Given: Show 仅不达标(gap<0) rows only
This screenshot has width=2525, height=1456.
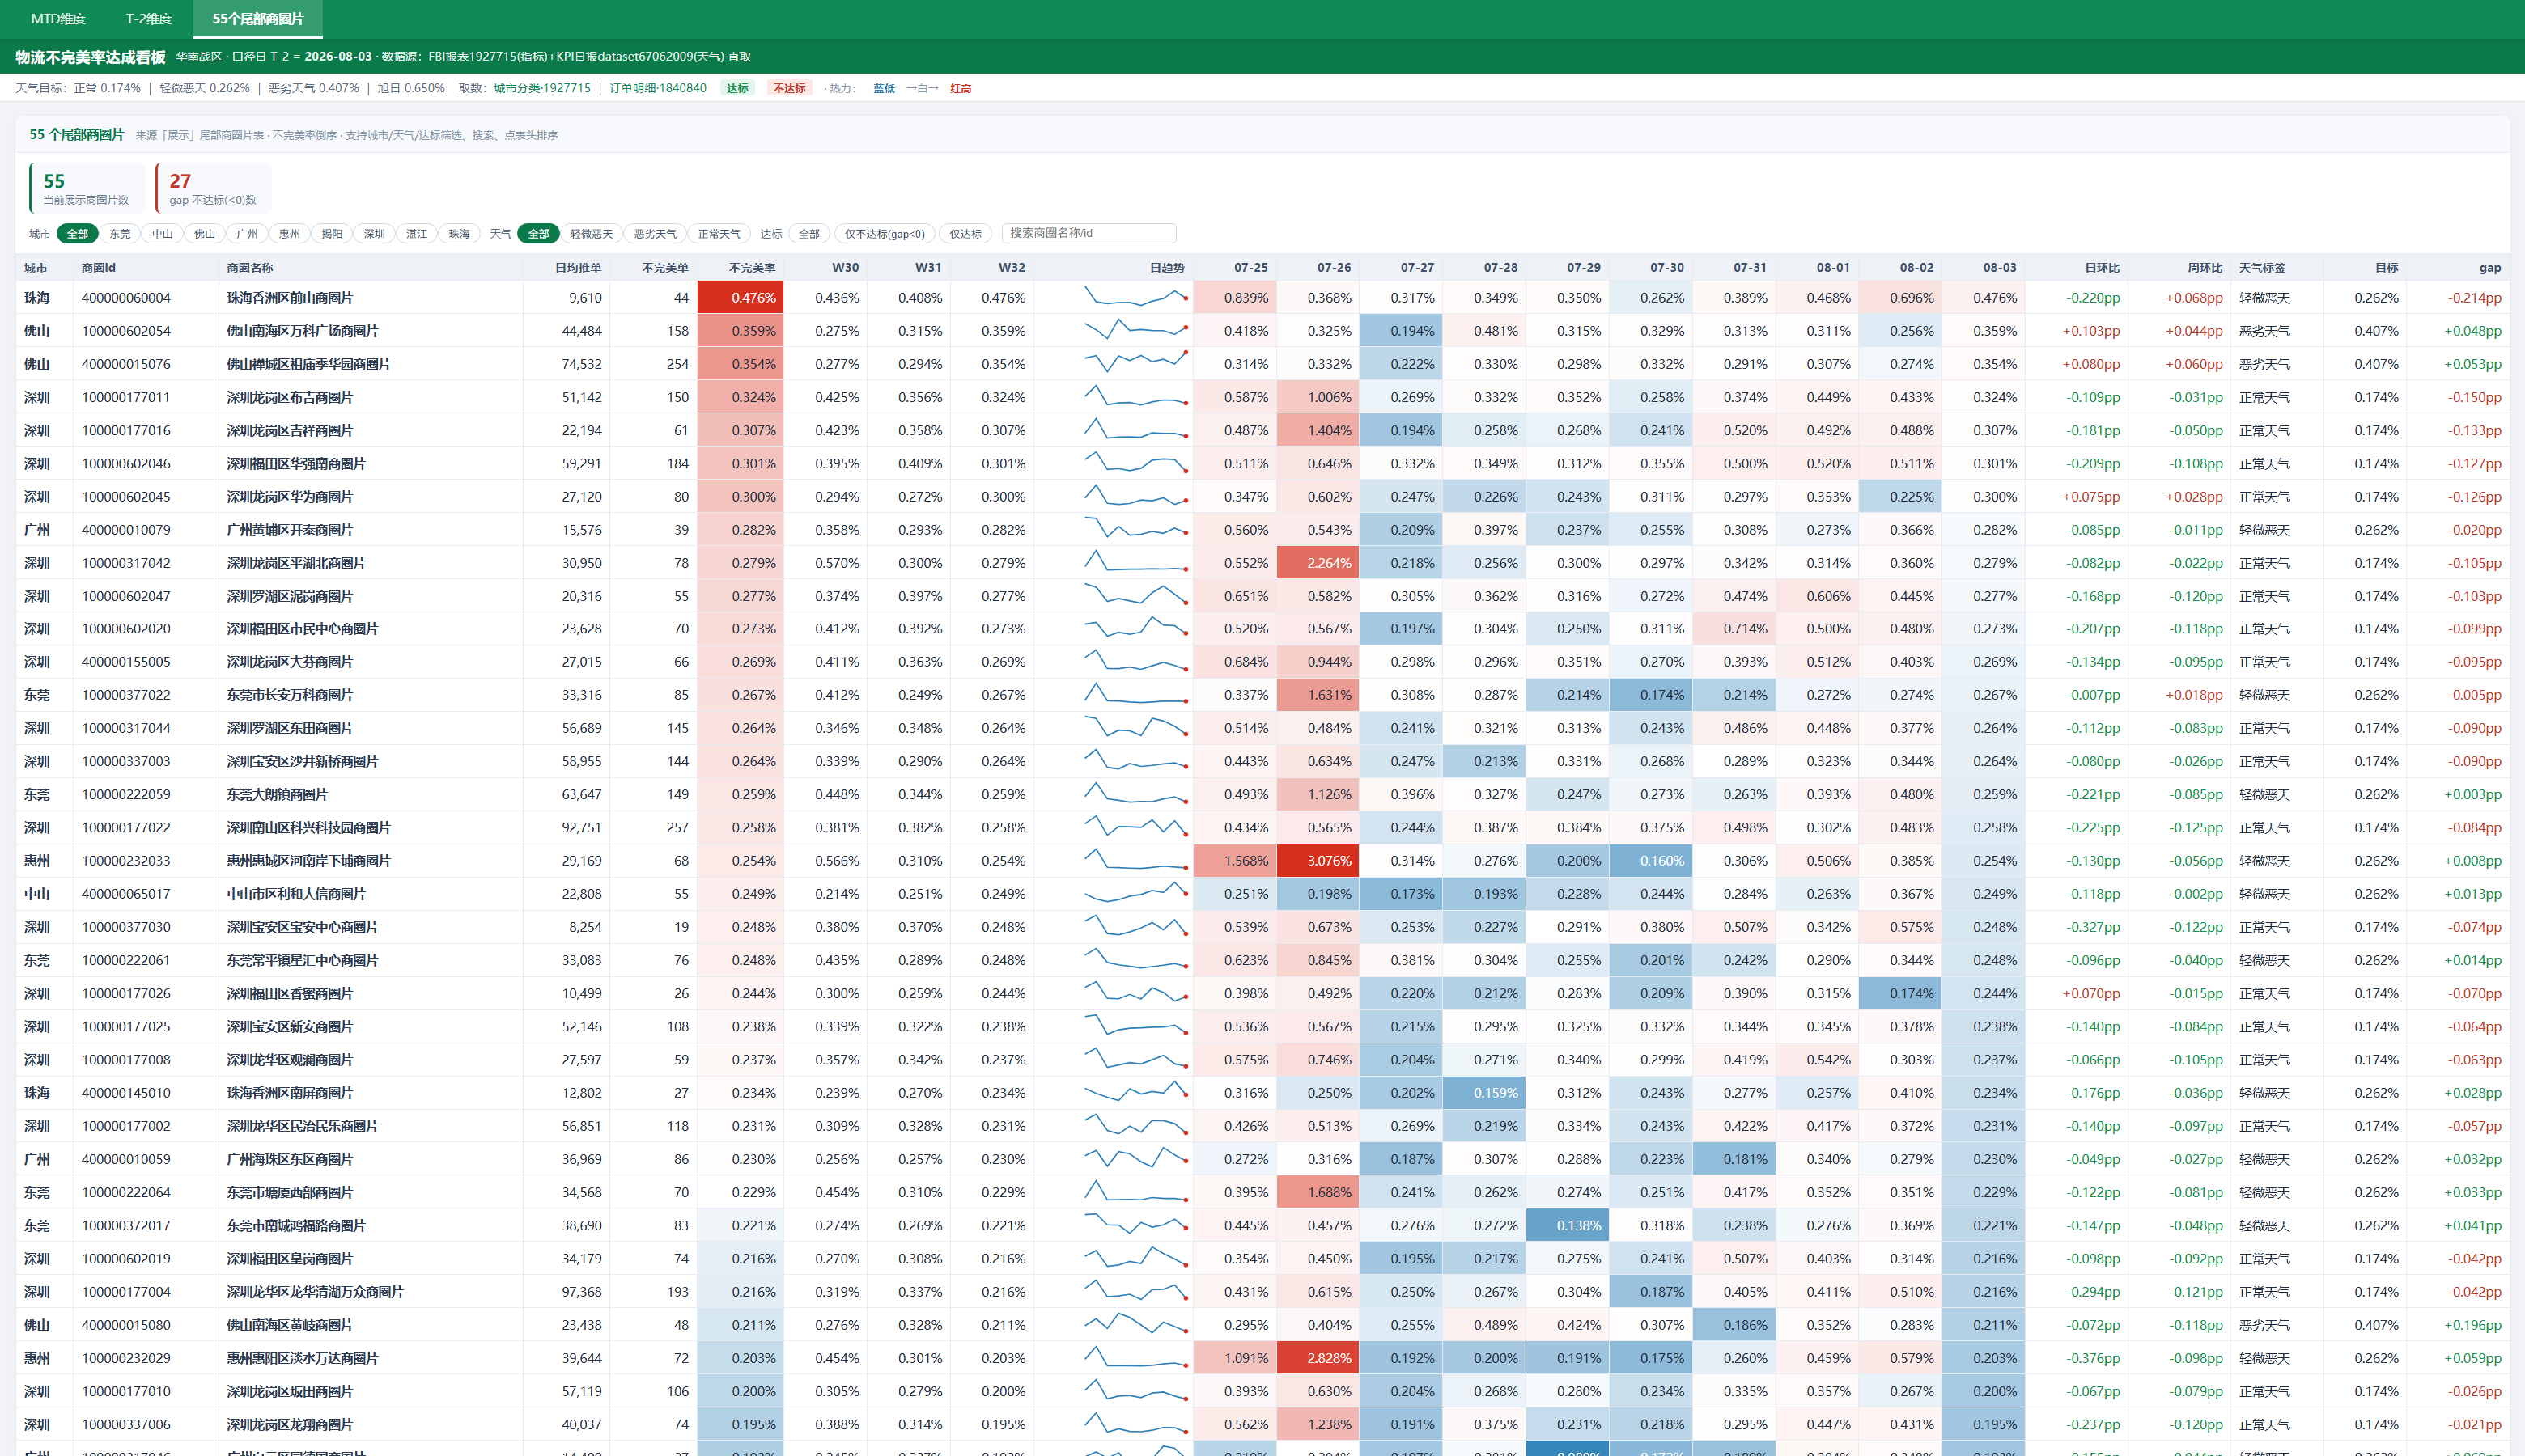Looking at the screenshot, I should click(885, 234).
